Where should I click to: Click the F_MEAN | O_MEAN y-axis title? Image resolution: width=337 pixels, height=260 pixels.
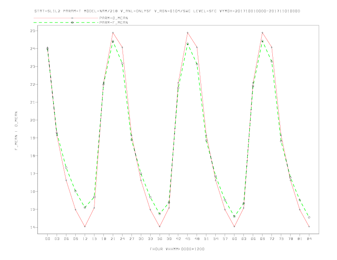(16, 131)
